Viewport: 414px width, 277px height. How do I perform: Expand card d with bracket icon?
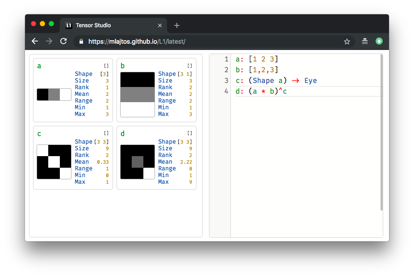[189, 133]
